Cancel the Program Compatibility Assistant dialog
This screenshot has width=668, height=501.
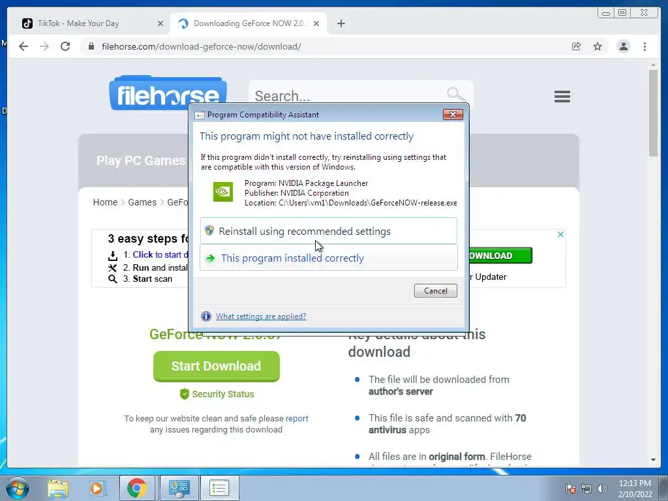(435, 290)
